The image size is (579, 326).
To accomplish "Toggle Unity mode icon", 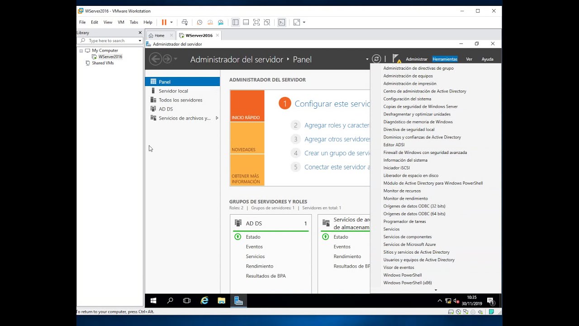I will coord(267,22).
